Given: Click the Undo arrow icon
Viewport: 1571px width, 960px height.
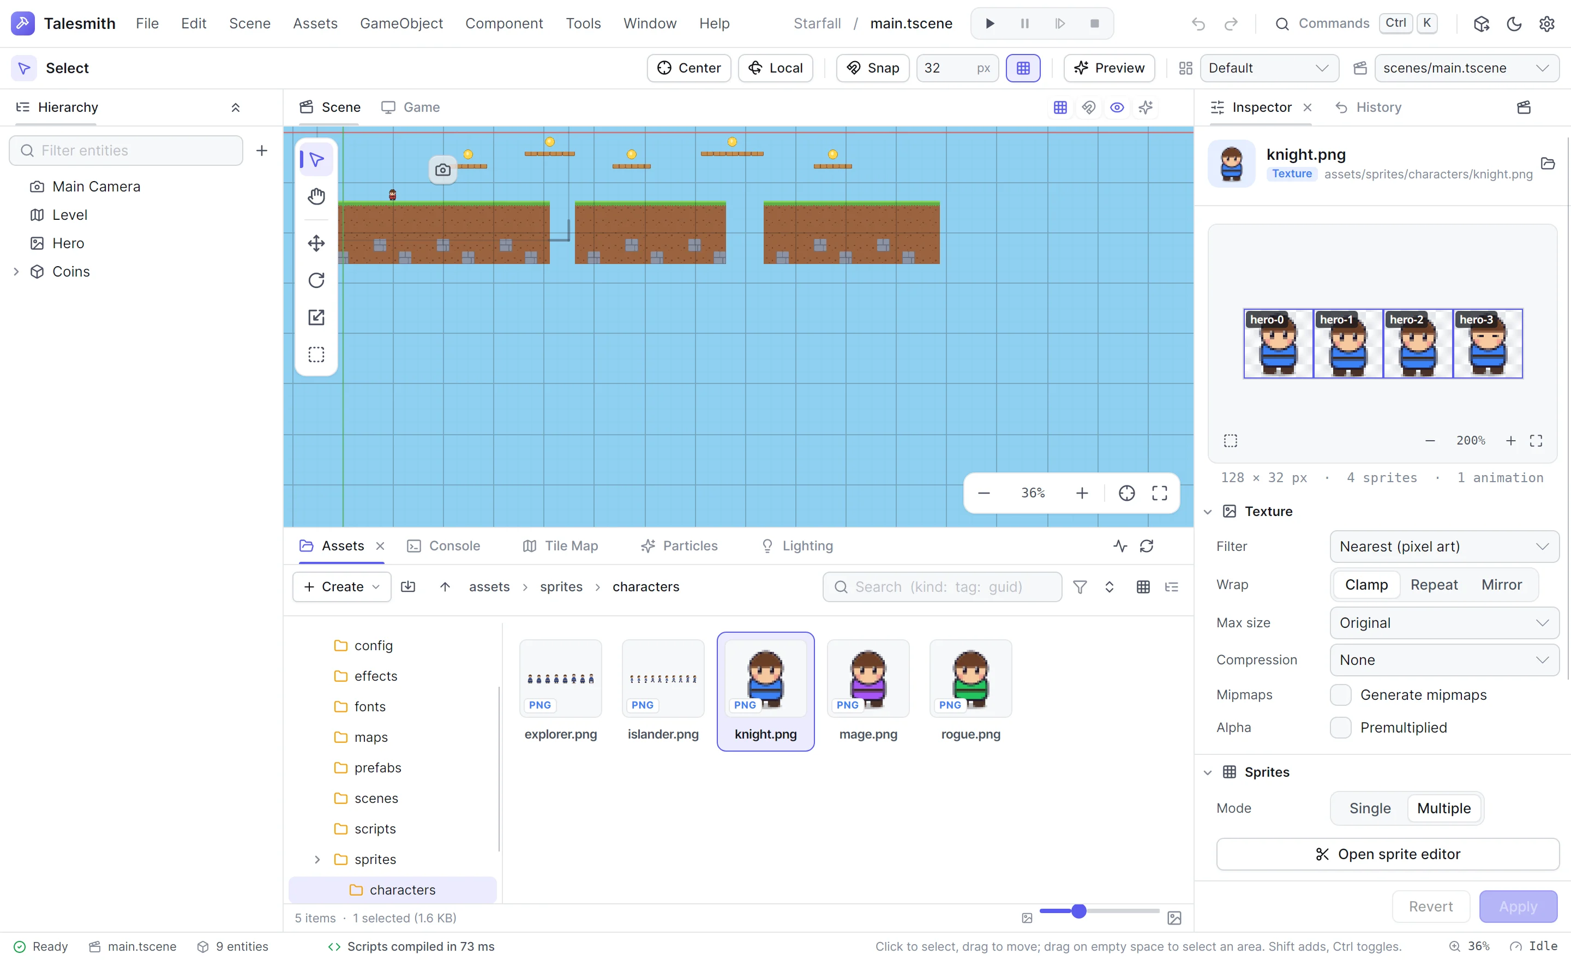Looking at the screenshot, I should (x=1198, y=23).
